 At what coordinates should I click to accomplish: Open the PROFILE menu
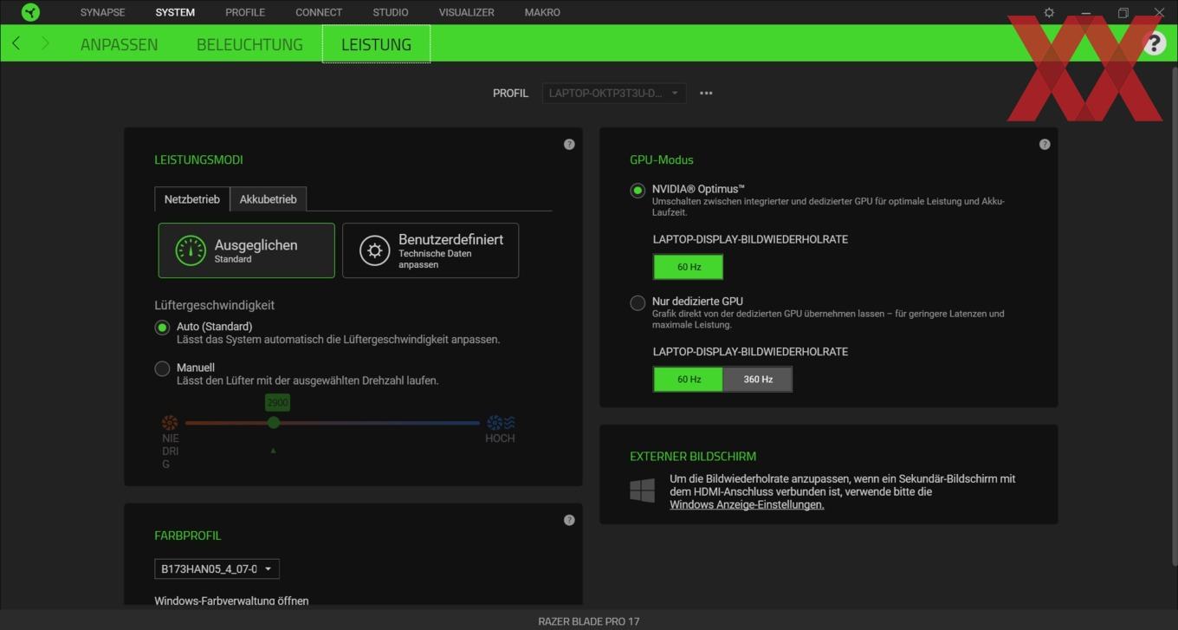pyautogui.click(x=245, y=12)
